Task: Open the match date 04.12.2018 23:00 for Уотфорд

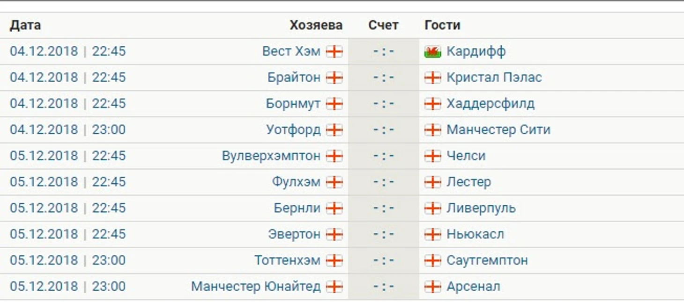Action: (68, 129)
